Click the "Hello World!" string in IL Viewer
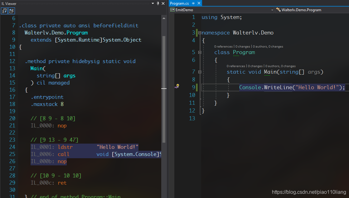Image resolution: width=349 pixels, height=198 pixels. (117, 147)
